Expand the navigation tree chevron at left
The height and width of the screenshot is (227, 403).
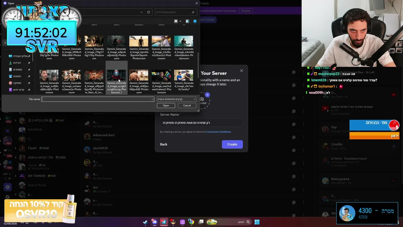click(x=5, y=43)
